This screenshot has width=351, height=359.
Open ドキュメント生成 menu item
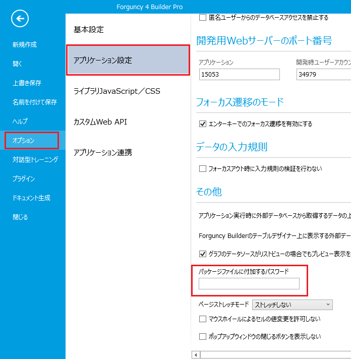point(31,198)
